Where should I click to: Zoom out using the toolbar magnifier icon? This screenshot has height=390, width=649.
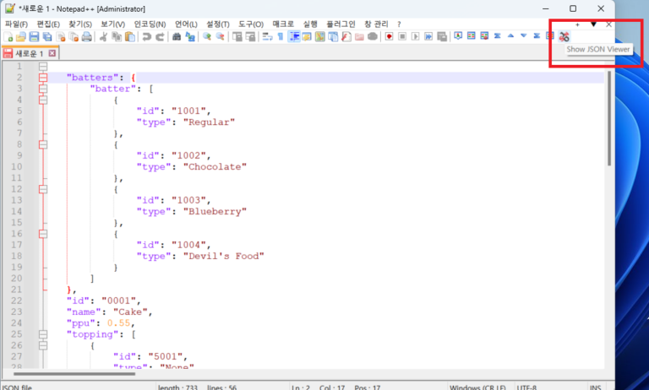221,37
